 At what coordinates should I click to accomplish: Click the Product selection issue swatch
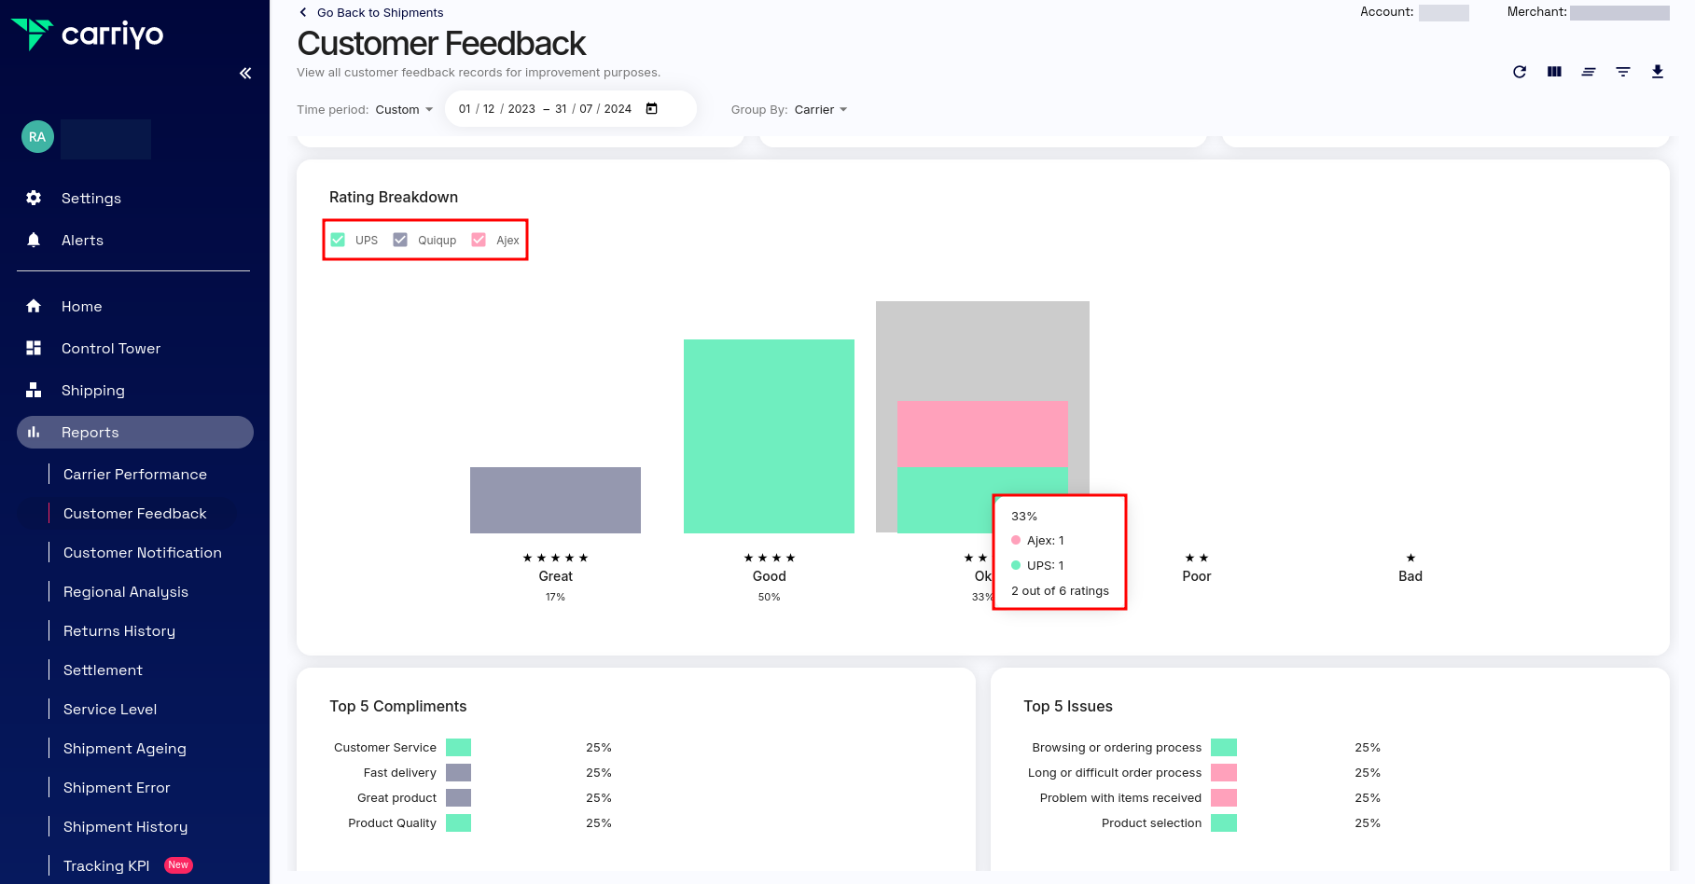1224,822
